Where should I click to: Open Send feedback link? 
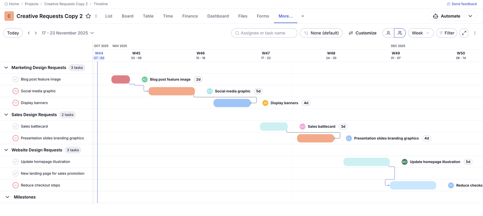[462, 4]
